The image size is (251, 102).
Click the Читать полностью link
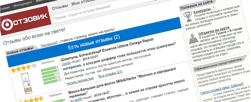coord(80,81)
